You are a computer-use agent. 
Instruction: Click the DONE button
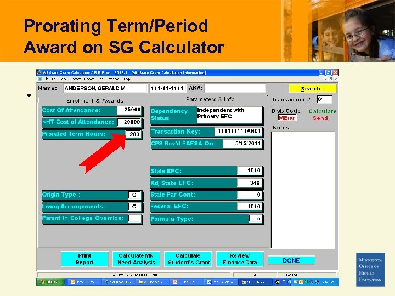pos(291,260)
